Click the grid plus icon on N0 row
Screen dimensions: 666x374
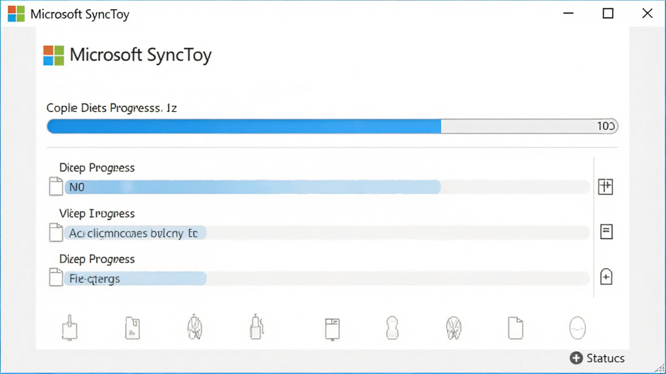(606, 186)
